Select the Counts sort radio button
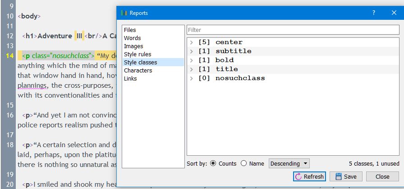The image size is (404, 189). pos(213,164)
